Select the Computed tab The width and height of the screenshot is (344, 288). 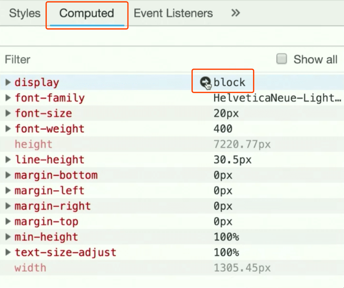click(x=87, y=13)
